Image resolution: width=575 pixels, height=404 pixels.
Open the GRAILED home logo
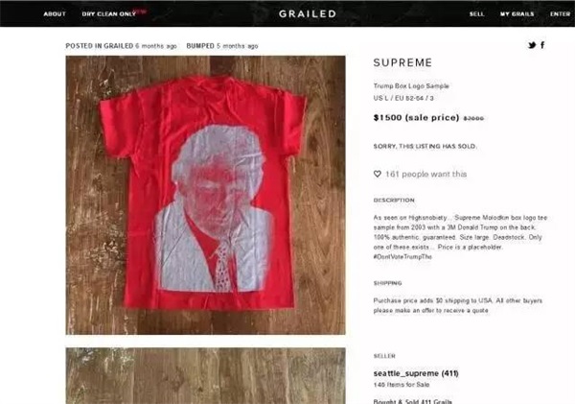[308, 14]
